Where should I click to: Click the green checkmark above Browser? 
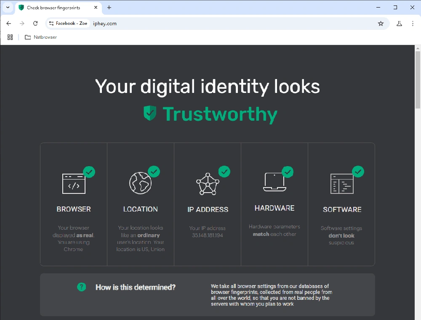[89, 172]
